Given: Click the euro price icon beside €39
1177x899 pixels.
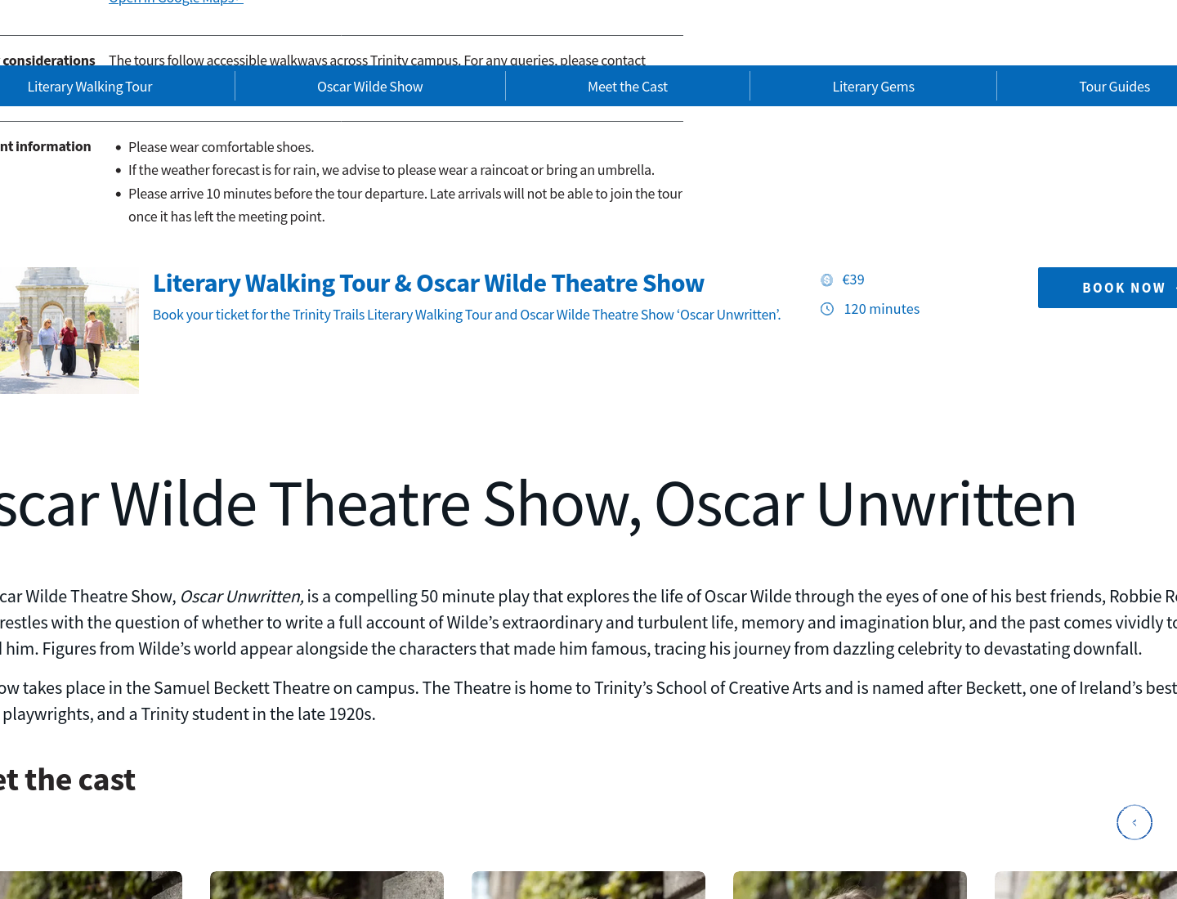Looking at the screenshot, I should (826, 280).
